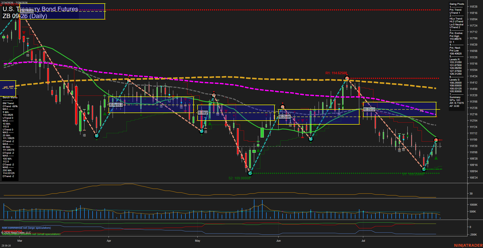This screenshot has width=483, height=248.
Task: Click the Apr label on time axis
Action: pos(109,241)
